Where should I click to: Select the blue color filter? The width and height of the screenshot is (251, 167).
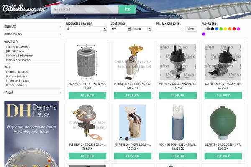tap(217, 29)
